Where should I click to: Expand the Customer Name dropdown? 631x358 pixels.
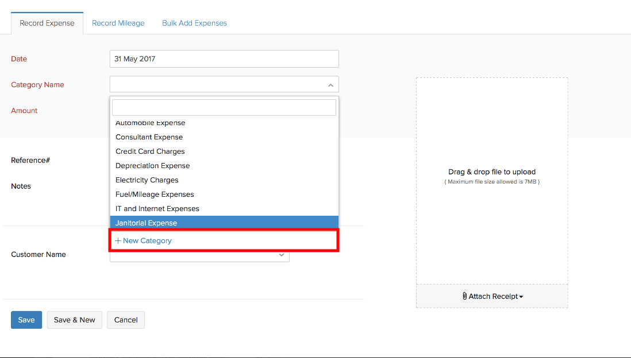click(x=281, y=255)
